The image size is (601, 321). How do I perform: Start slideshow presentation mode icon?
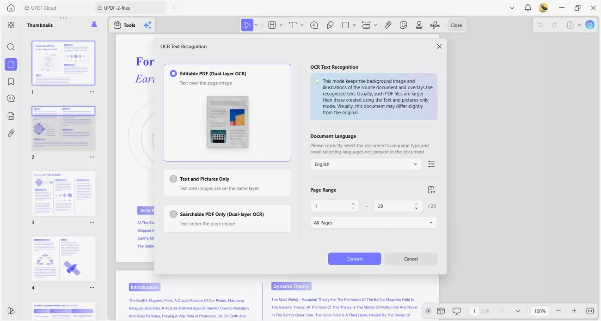[457, 311]
